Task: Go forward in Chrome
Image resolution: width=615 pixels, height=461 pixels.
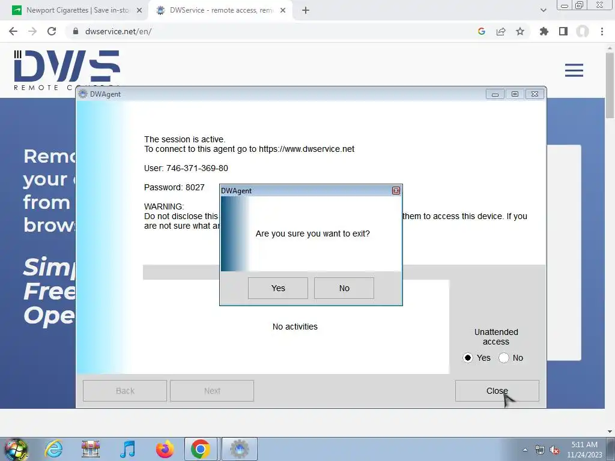Action: coord(32,31)
